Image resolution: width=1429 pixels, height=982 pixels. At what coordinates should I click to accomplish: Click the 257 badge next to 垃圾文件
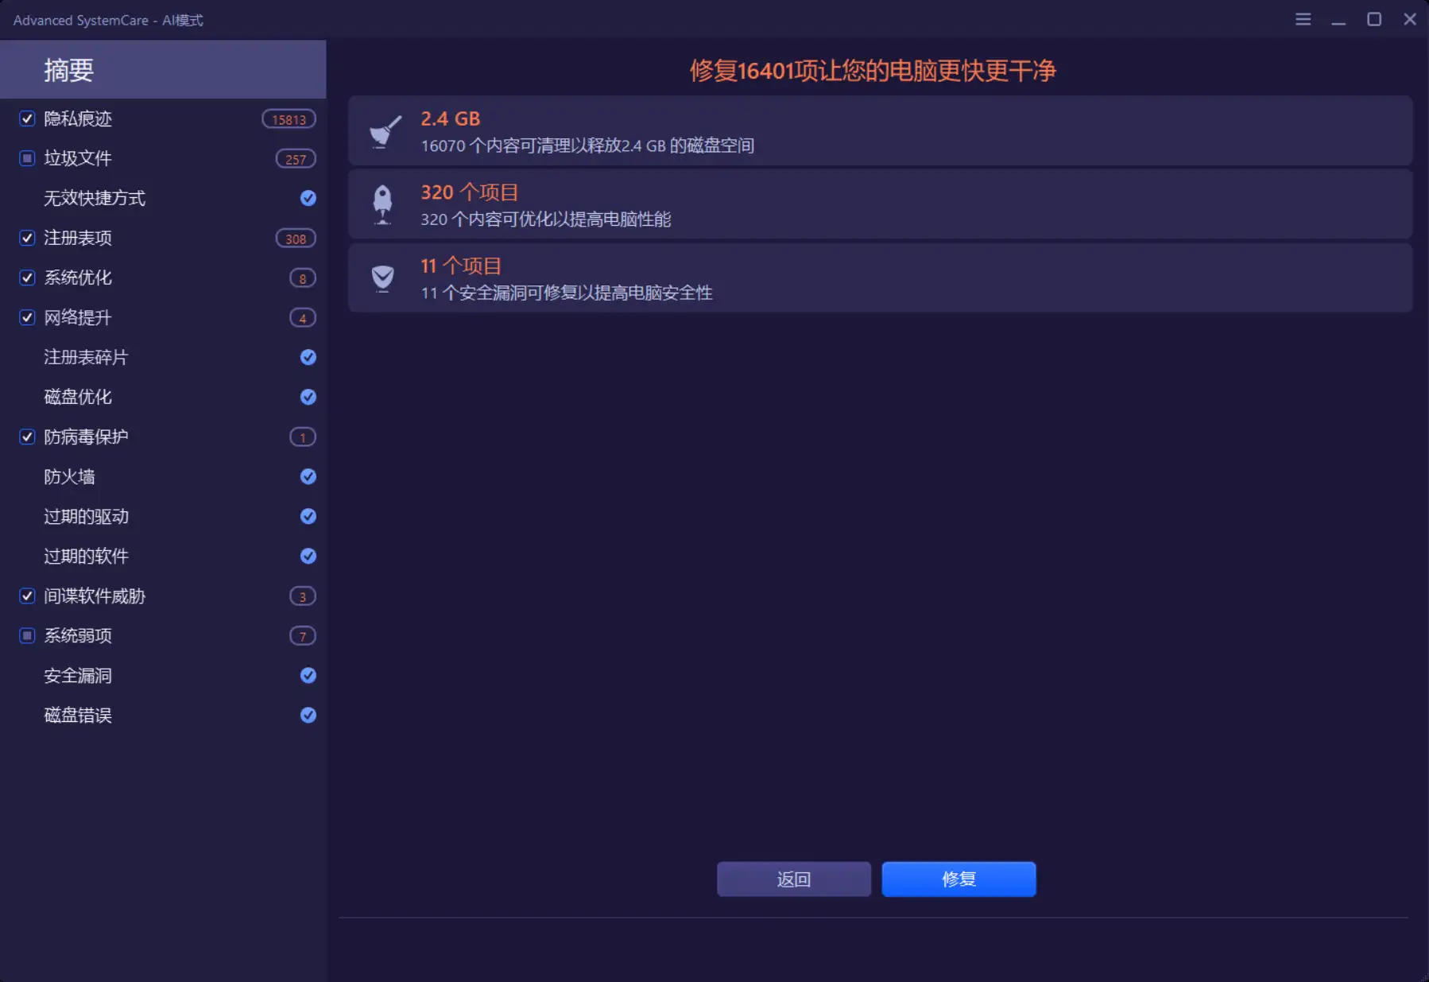[x=295, y=158]
